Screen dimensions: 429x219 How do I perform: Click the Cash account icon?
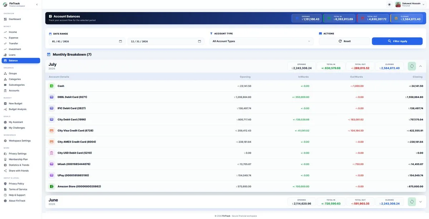(x=52, y=86)
